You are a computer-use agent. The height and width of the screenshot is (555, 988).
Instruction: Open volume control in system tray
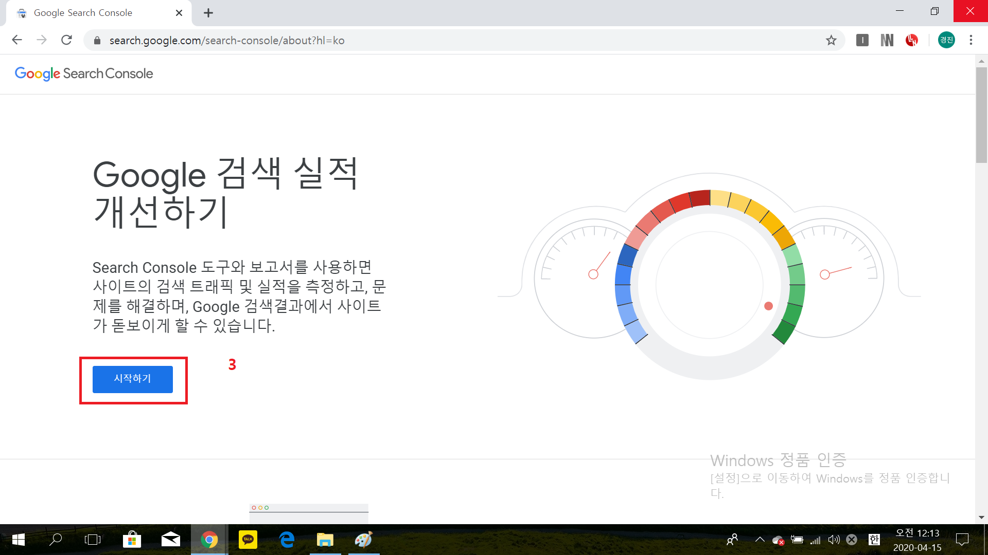click(834, 540)
